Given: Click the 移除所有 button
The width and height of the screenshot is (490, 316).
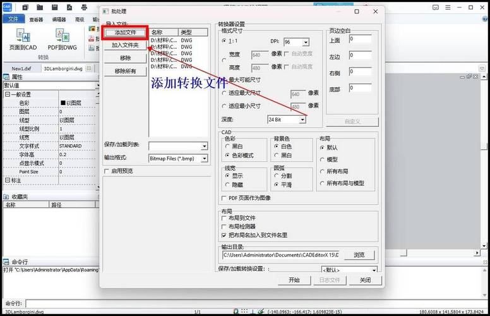Looking at the screenshot, I should coord(125,71).
